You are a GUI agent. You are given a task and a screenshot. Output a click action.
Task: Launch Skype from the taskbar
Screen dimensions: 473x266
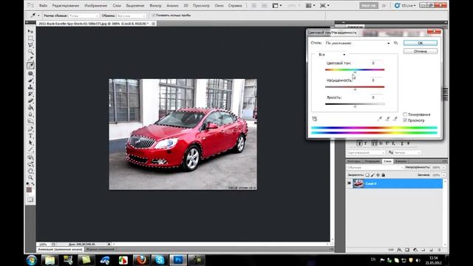pos(160,259)
